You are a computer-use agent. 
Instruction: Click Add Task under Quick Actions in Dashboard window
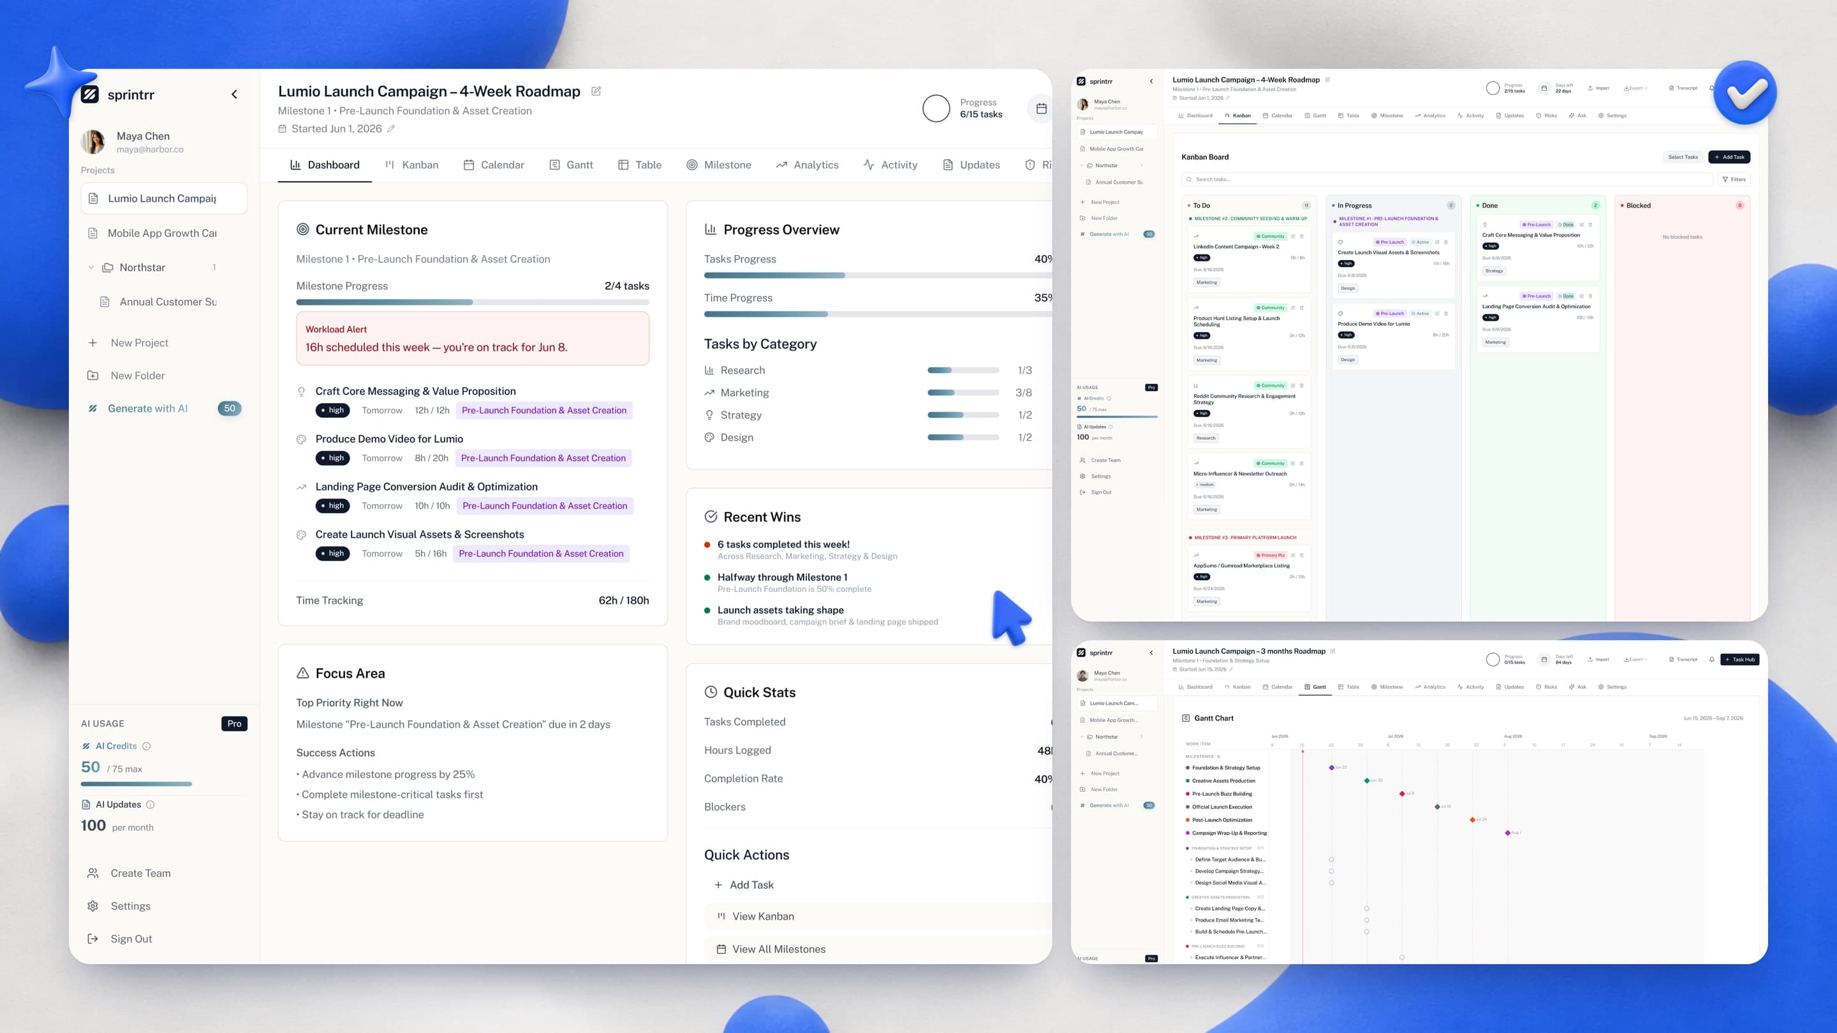(x=744, y=884)
